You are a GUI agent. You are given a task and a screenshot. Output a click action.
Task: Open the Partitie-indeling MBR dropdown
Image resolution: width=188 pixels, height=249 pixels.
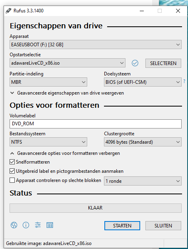click(x=48, y=82)
